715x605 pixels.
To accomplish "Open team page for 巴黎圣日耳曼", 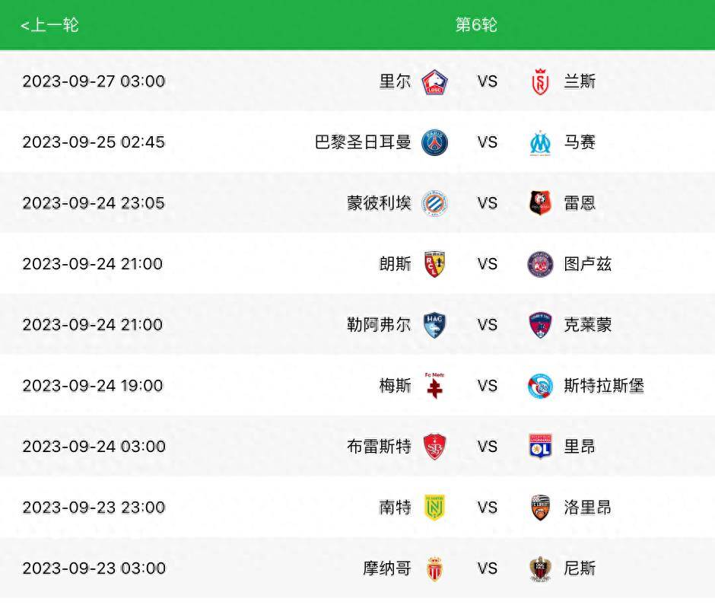I will click(x=363, y=142).
